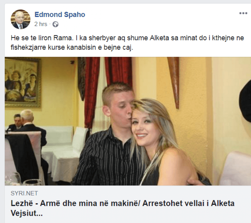Open the Edmond Spaho profile name link
The image size is (251, 223).
tap(60, 14)
